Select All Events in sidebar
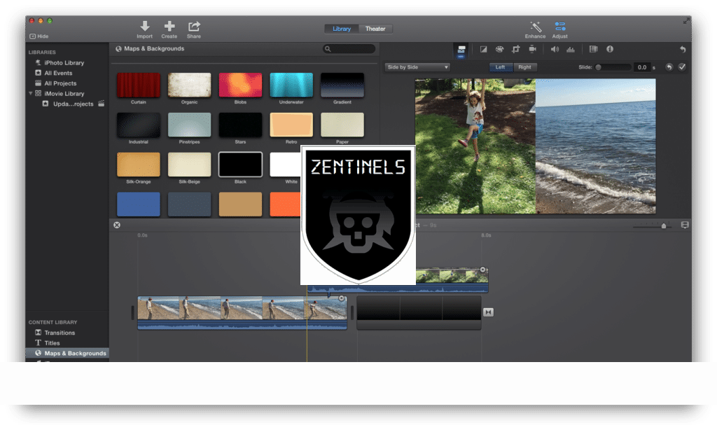The width and height of the screenshot is (717, 430). pos(58,74)
